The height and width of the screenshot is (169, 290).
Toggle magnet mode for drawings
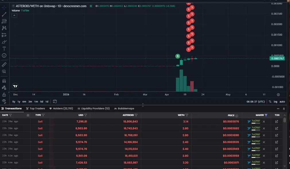(x=4, y=81)
